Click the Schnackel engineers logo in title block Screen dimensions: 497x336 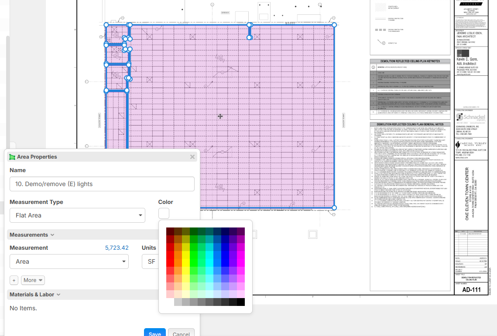pos(471,118)
